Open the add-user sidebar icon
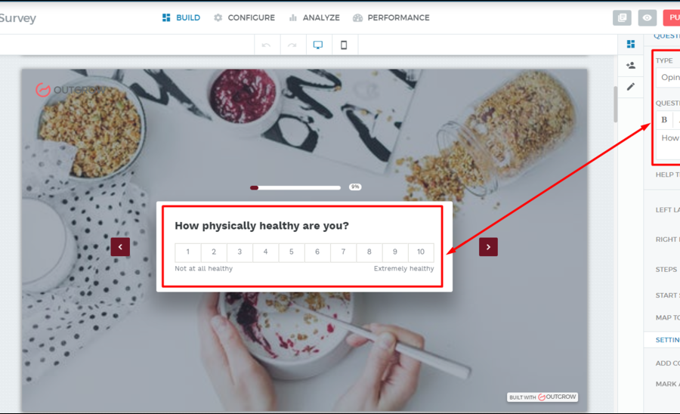This screenshot has width=680, height=414. tap(631, 66)
